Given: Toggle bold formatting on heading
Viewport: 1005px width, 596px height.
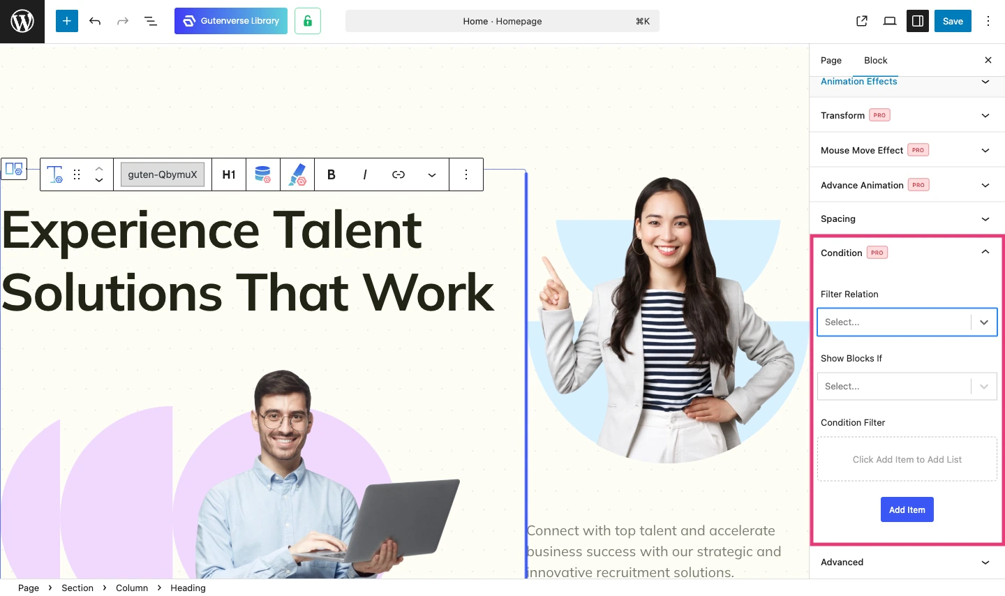Looking at the screenshot, I should [x=332, y=174].
